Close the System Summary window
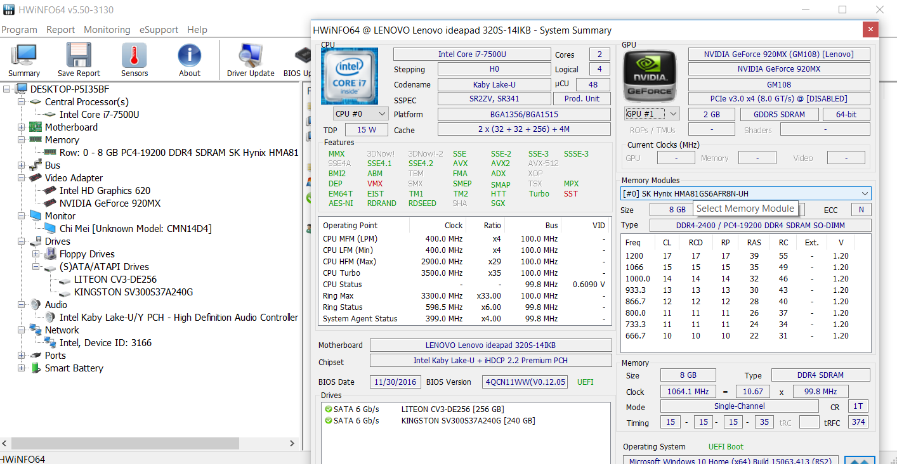Image resolution: width=897 pixels, height=464 pixels. click(870, 30)
